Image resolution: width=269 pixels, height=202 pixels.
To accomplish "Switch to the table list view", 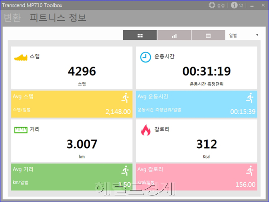I will tap(208, 35).
